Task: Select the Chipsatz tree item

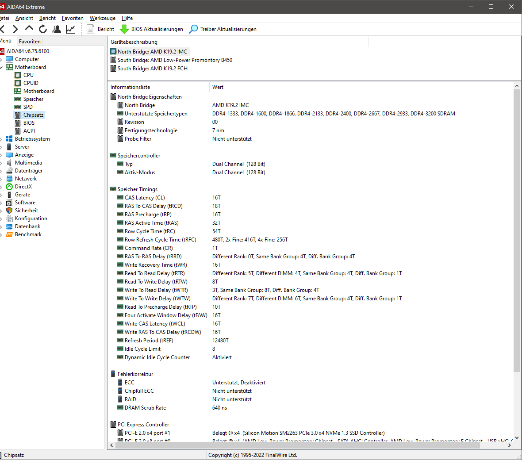Action: (x=33, y=115)
